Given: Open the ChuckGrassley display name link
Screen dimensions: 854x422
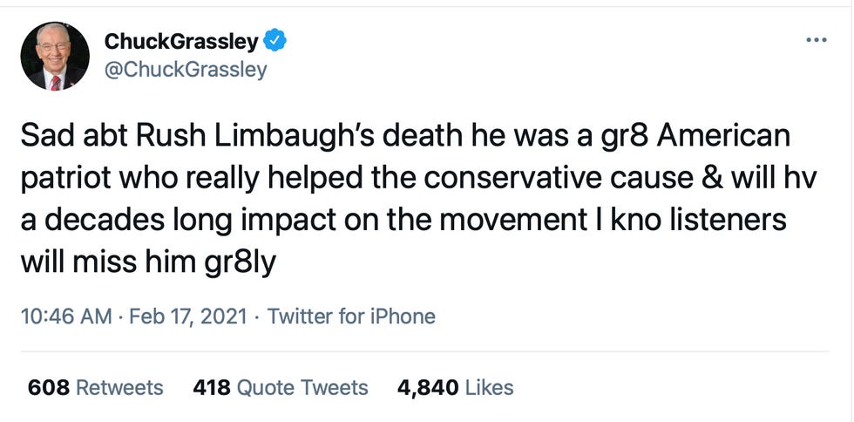Looking at the screenshot, I should (180, 41).
